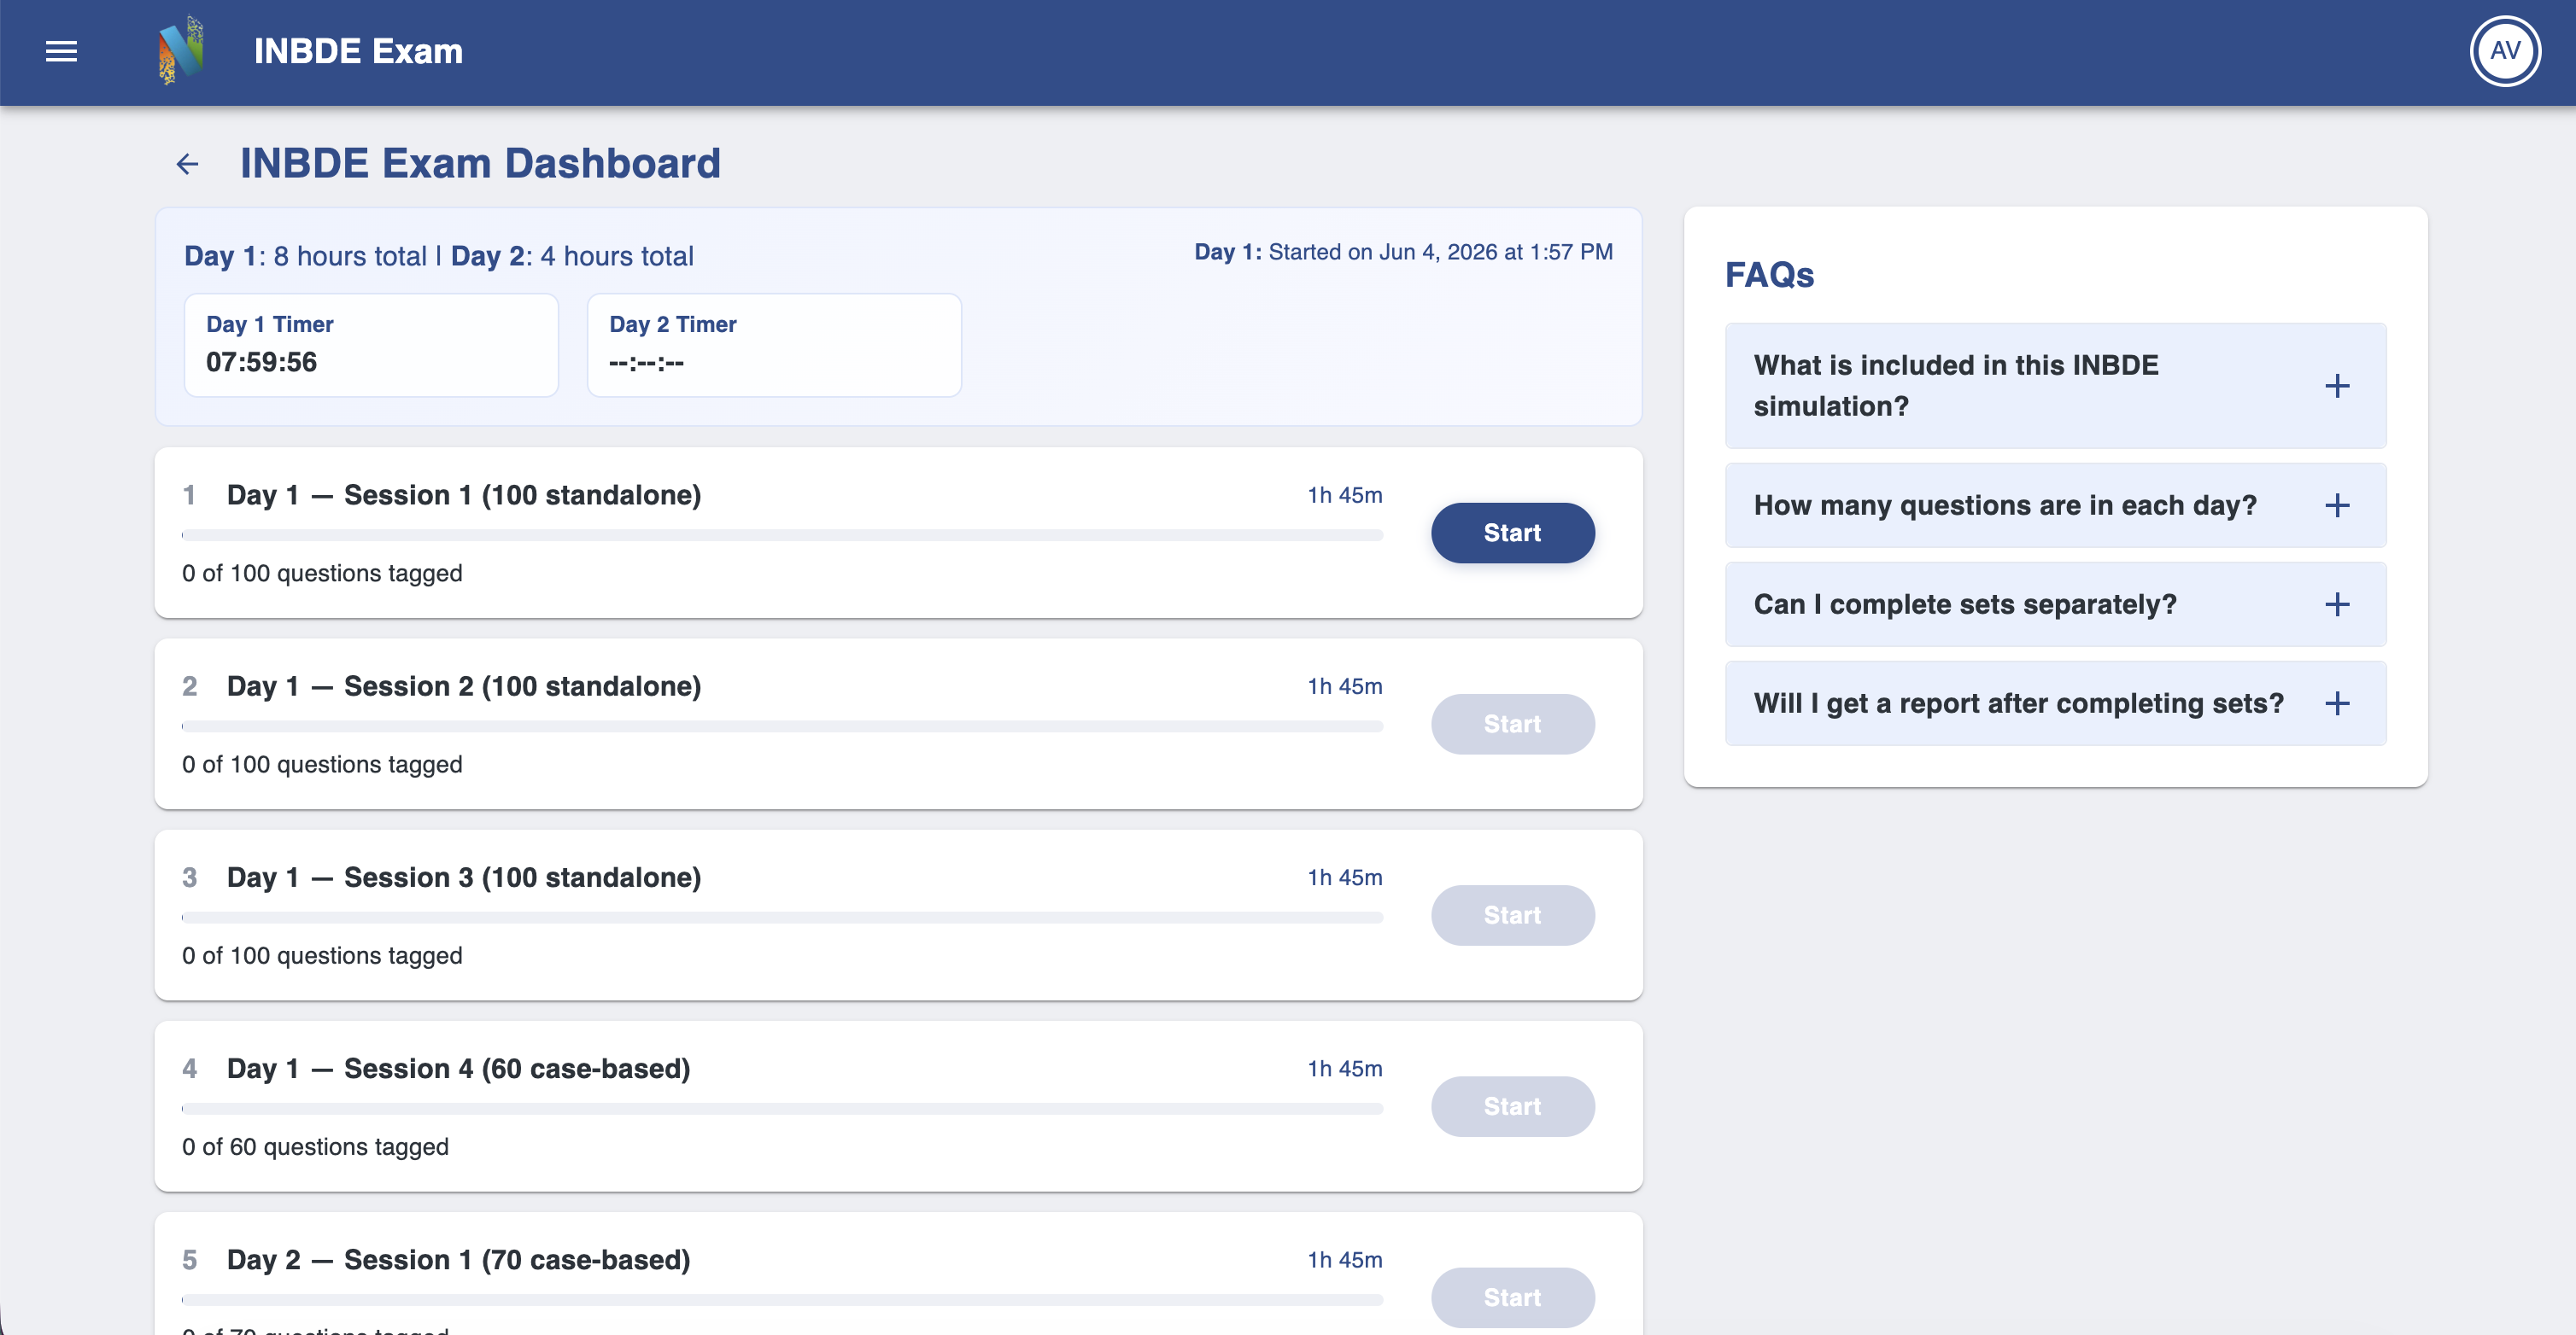
Task: Expand 'Will I get a report' FAQ
Action: pos(2055,703)
